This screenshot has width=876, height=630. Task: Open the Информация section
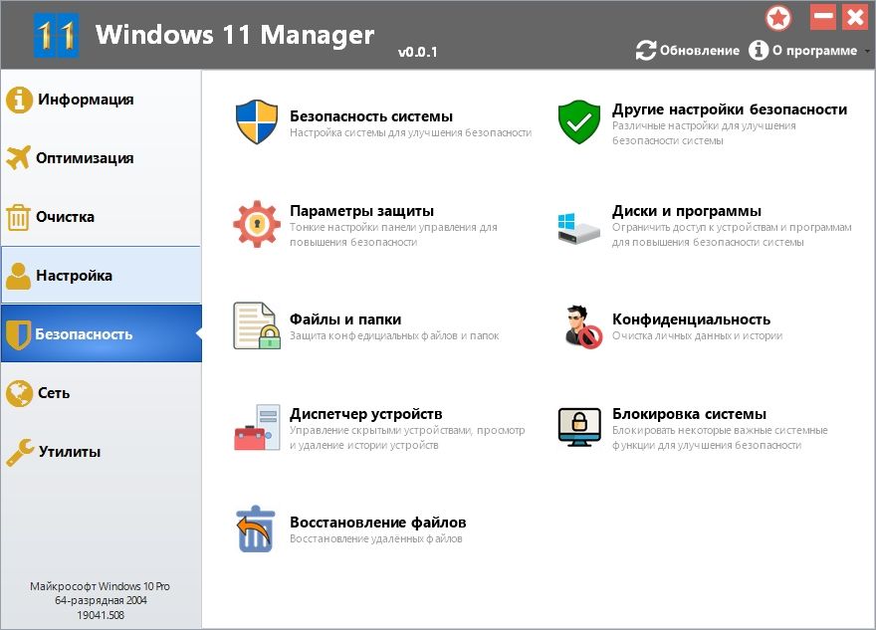tap(101, 100)
